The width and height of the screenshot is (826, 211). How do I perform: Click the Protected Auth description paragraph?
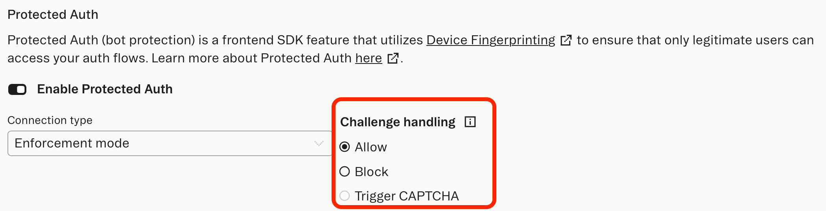click(x=411, y=49)
